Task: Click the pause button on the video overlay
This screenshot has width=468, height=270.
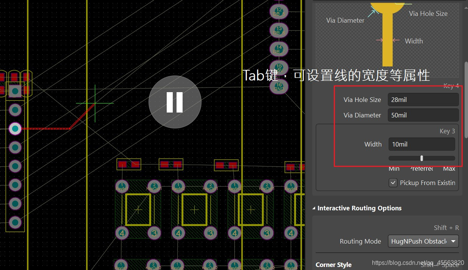Action: (x=175, y=102)
